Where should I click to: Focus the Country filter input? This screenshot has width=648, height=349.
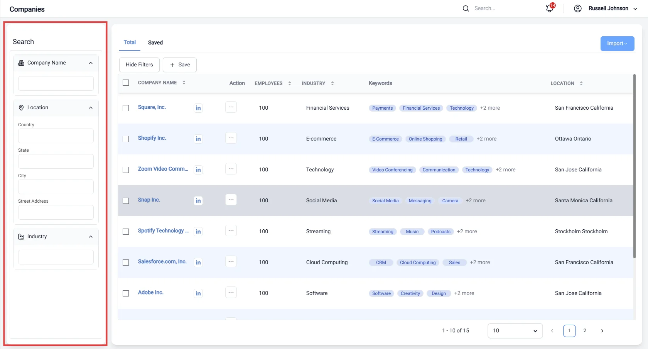click(56, 136)
